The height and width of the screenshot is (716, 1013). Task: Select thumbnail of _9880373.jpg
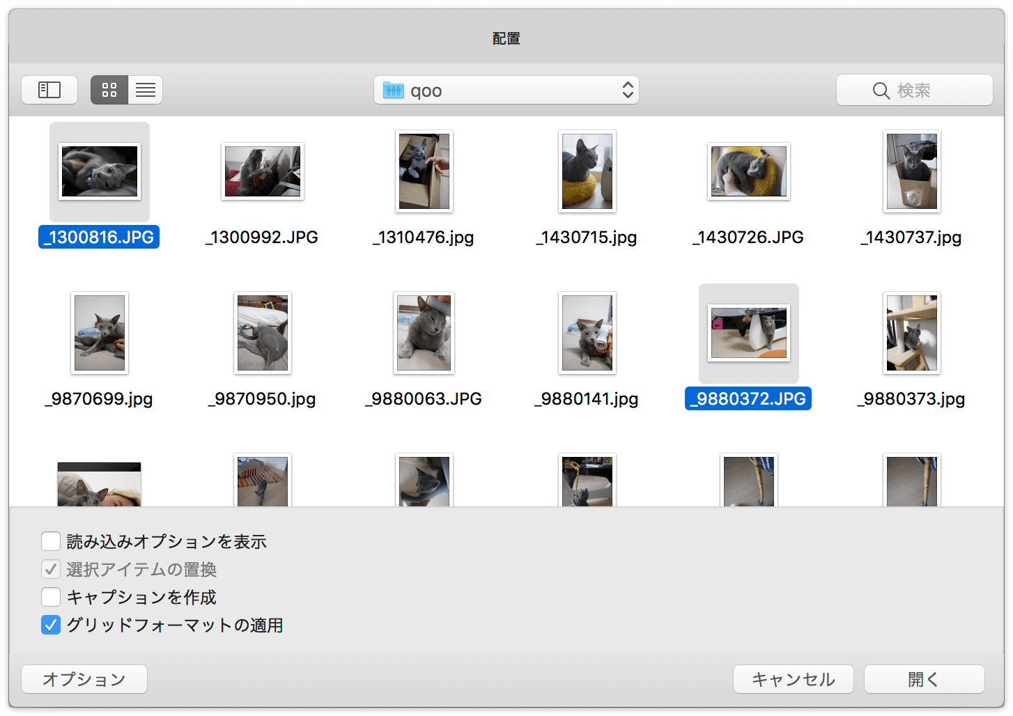click(x=912, y=333)
